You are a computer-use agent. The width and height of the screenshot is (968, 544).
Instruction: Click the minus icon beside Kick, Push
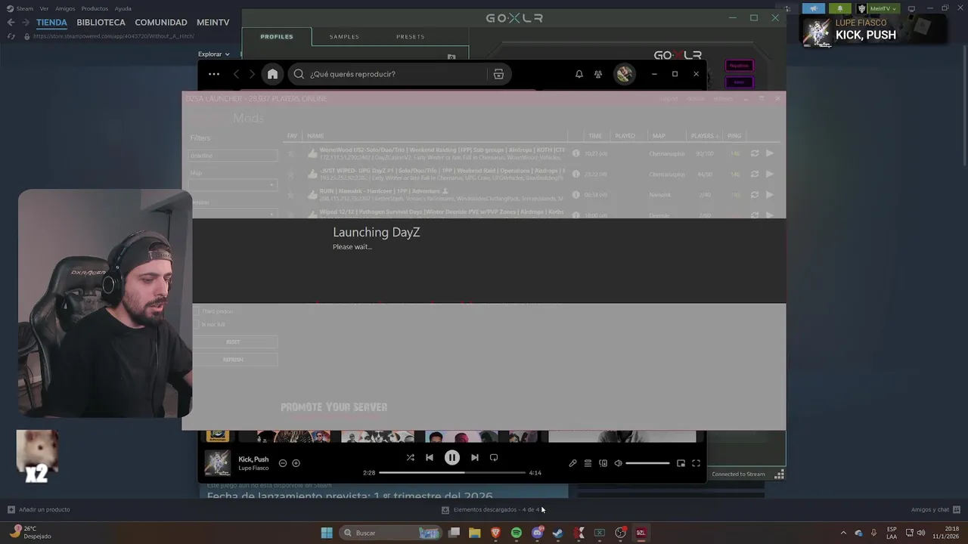(x=282, y=463)
